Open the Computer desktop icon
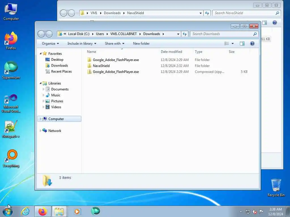290x217 pixels. (x=11, y=12)
